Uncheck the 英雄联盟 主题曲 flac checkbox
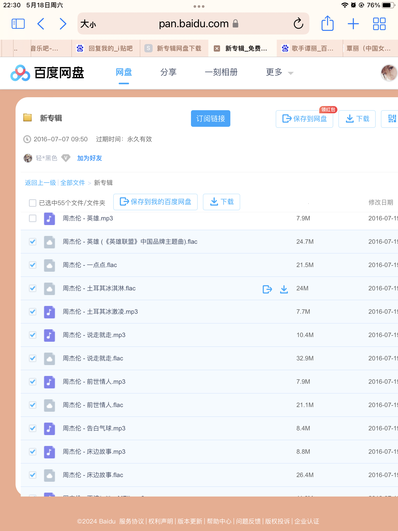 coord(33,242)
